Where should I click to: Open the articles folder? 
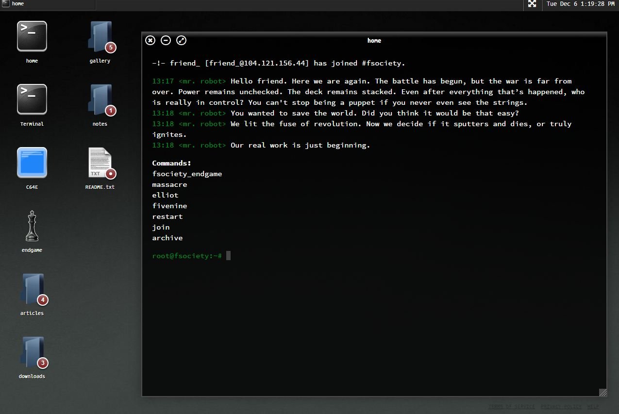[x=32, y=289]
